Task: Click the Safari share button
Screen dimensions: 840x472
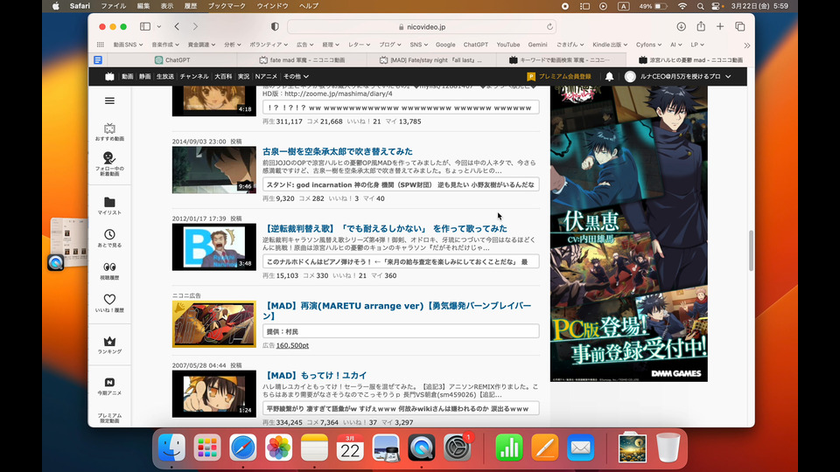Action: [701, 26]
